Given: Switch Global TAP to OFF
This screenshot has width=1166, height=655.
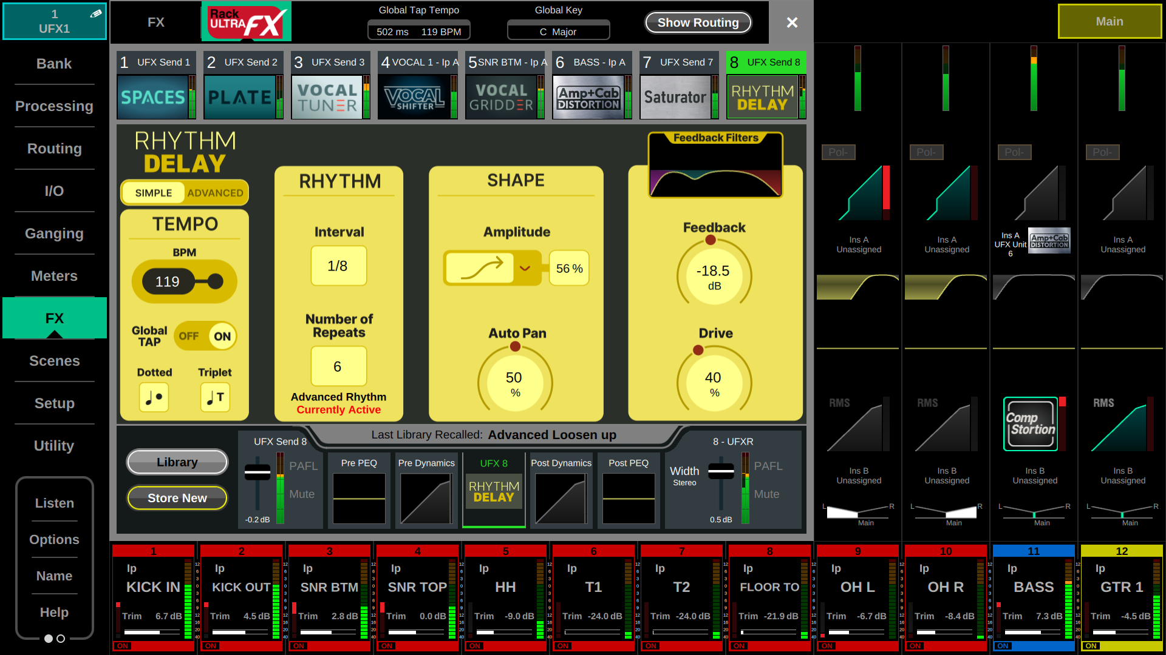Looking at the screenshot, I should click(x=189, y=336).
